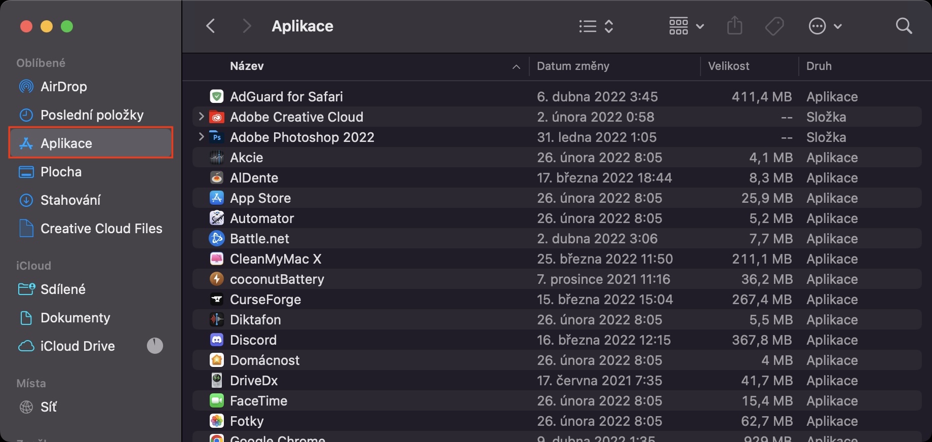
Task: Expand the Adobe Creative Cloud folder
Action: tap(201, 117)
